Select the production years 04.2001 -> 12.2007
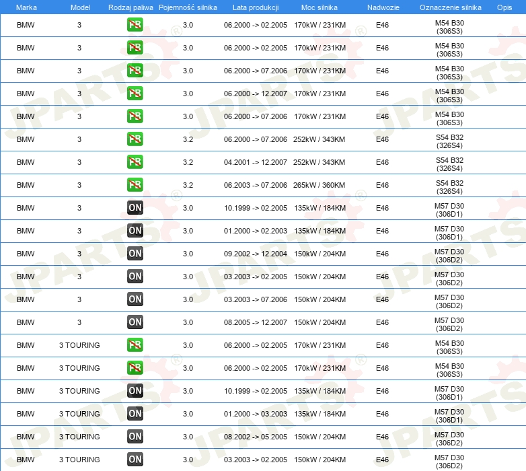This screenshot has height=471, width=526. (256, 162)
